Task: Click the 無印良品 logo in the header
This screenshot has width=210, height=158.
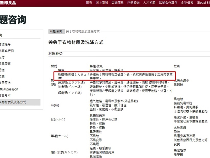Action: 8,3
